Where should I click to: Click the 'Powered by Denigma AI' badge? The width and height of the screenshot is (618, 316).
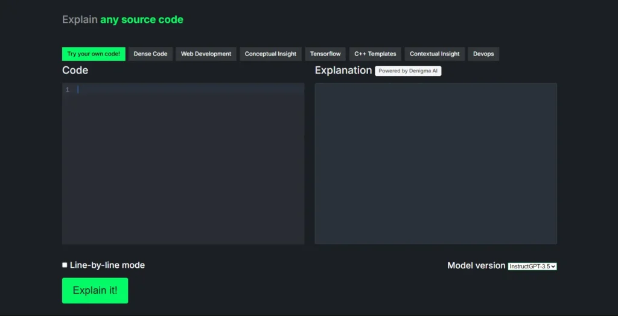(x=409, y=71)
